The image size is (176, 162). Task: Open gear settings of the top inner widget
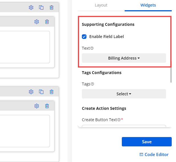coord(37,22)
